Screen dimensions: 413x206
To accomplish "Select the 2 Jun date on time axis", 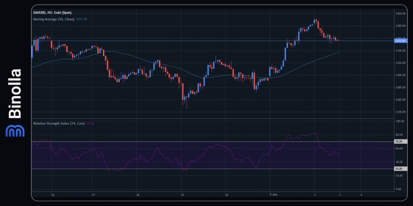I will pyautogui.click(x=273, y=195).
